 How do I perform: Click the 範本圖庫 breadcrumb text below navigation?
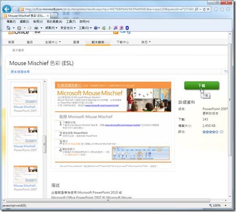18,50
